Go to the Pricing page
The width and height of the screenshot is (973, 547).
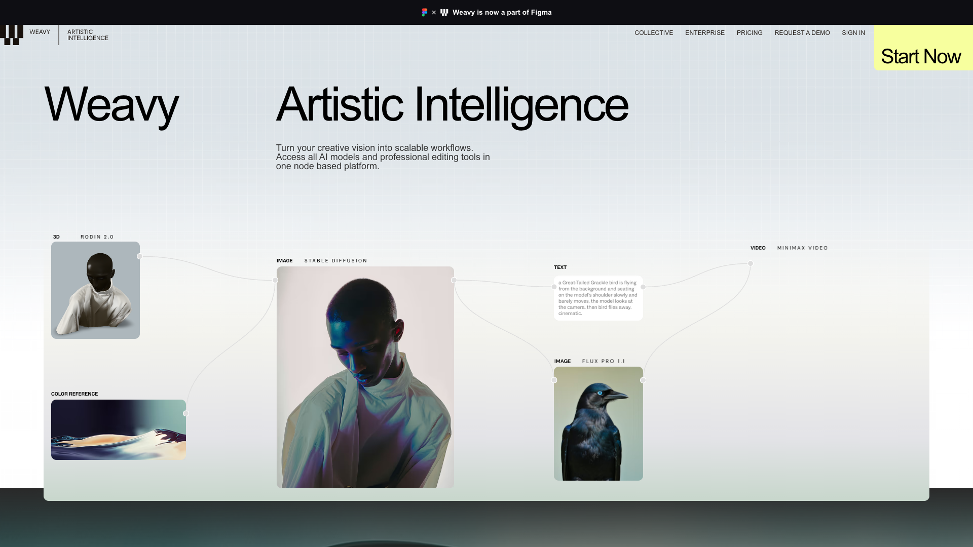point(750,33)
